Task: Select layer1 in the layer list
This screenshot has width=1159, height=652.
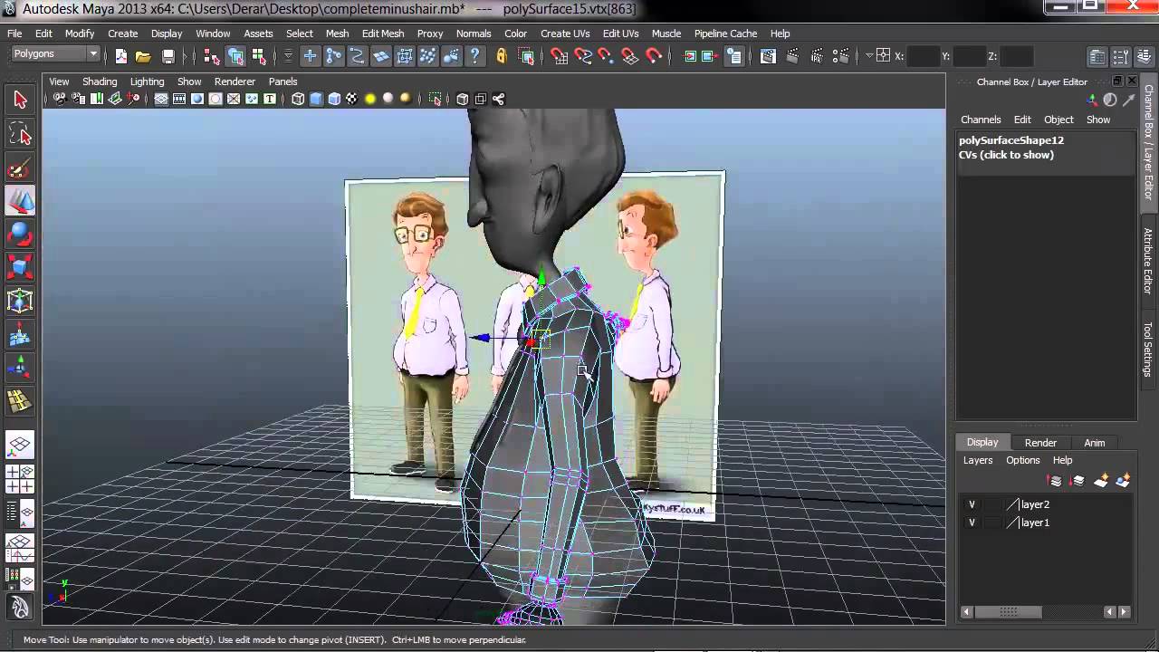Action: click(1035, 523)
